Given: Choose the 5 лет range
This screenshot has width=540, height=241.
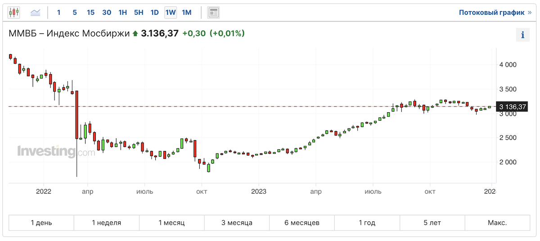Looking at the screenshot, I should pyautogui.click(x=432, y=223).
